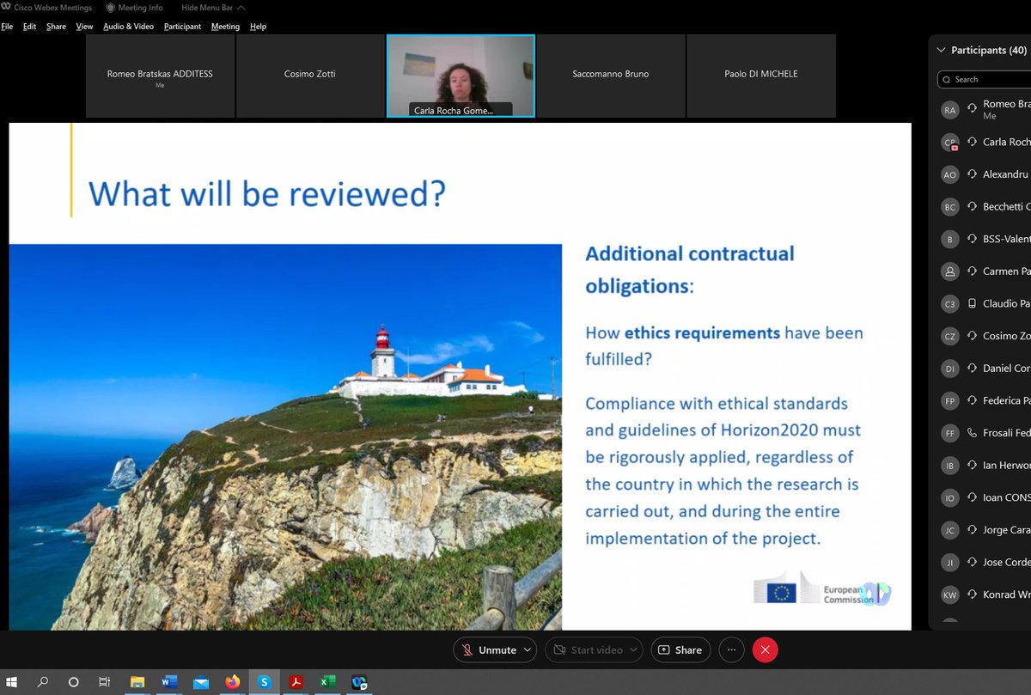Select Saccomanno Bruno video tile
Image resolution: width=1031 pixels, height=695 pixels.
point(611,76)
